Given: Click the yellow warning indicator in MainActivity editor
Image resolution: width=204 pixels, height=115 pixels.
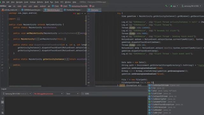Looking at the screenshot, I should click(x=79, y=13).
